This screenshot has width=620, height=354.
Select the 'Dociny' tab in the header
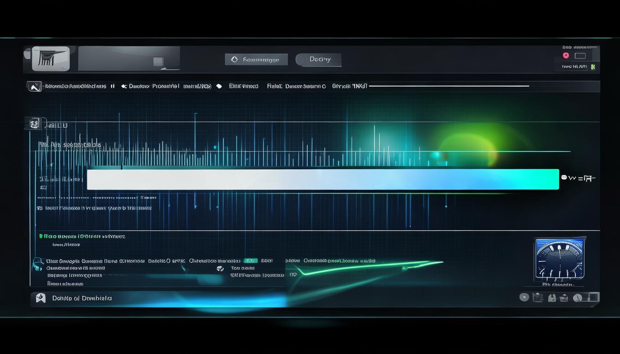point(318,59)
